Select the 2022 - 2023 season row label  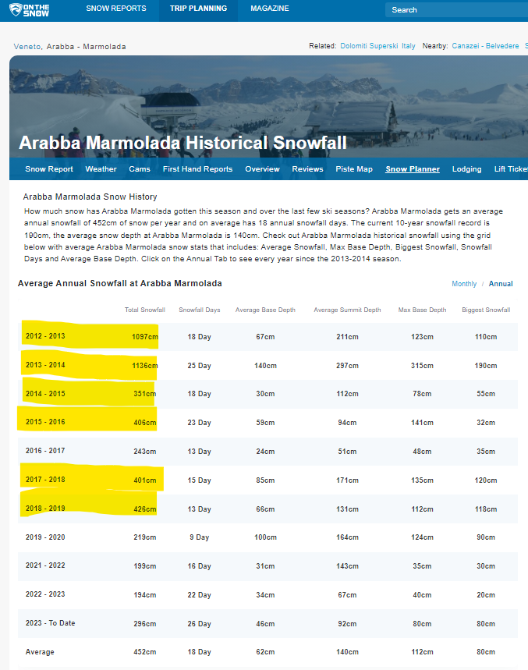click(x=45, y=594)
